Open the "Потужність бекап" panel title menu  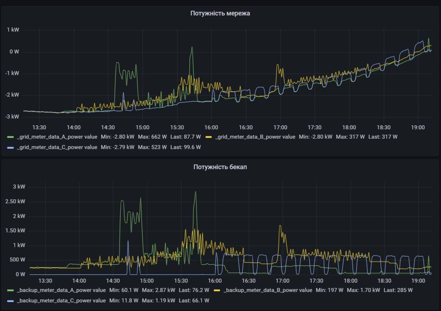[x=220, y=167]
